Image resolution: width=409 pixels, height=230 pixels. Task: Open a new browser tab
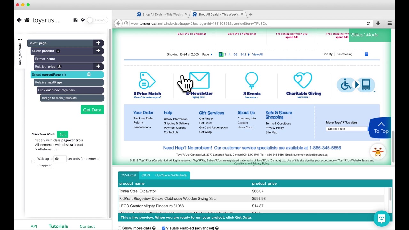251,14
